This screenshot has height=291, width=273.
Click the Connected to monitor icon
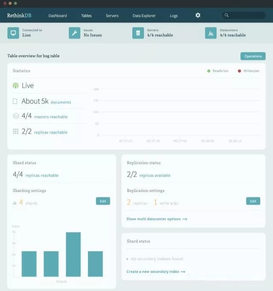coord(13,33)
